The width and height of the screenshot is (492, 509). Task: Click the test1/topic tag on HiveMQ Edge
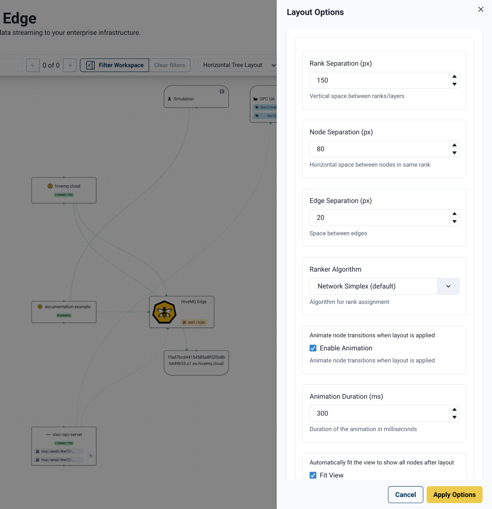(194, 322)
